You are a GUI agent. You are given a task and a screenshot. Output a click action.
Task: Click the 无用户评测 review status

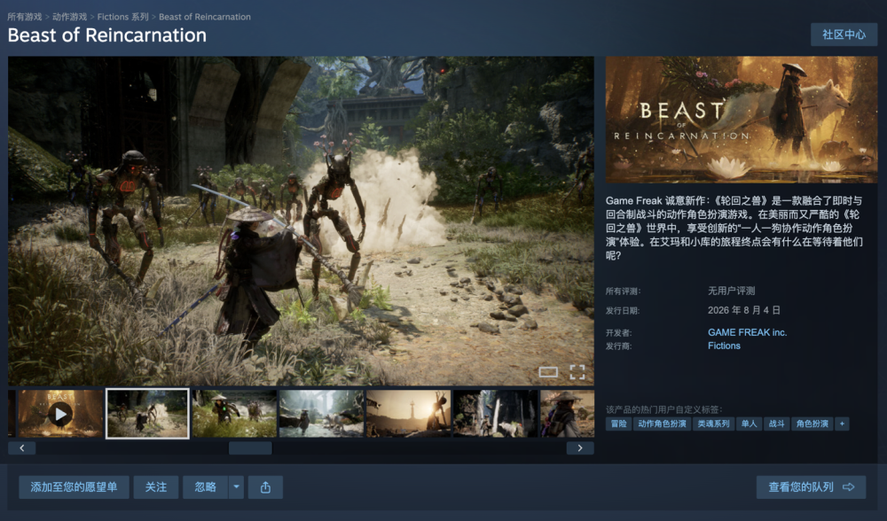pyautogui.click(x=732, y=291)
